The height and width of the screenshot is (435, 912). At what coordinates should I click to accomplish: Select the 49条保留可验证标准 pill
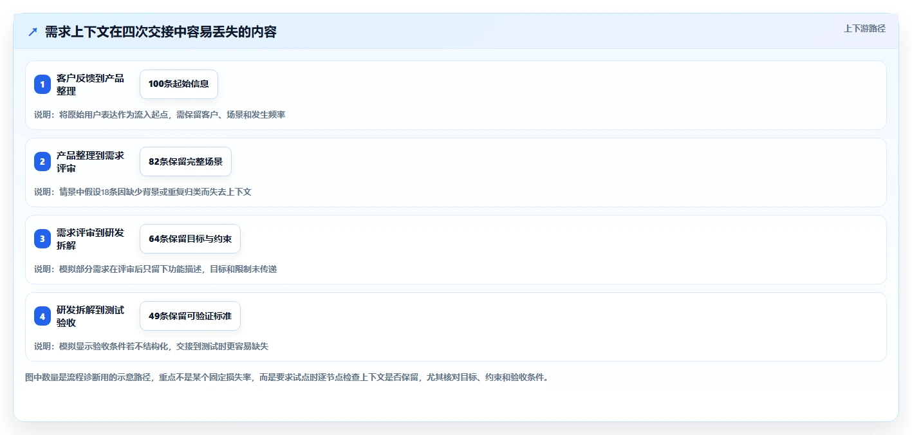[190, 316]
